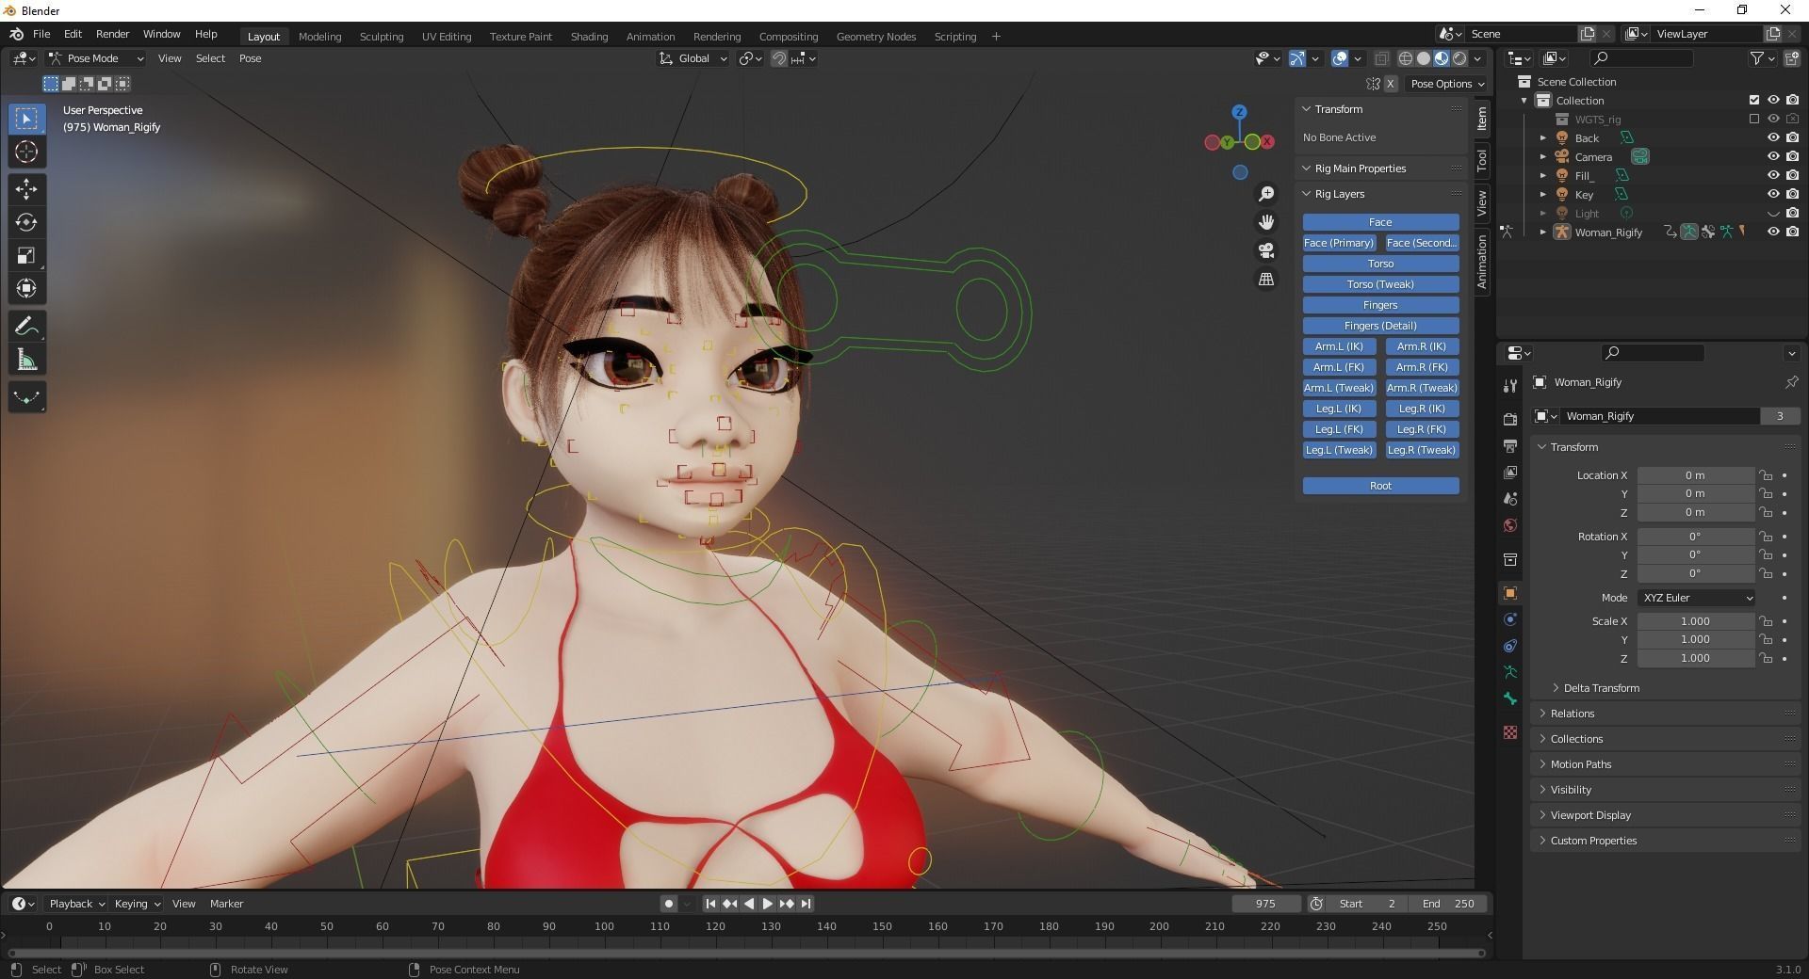Expand Woman_Rigify in the outliner
The image size is (1809, 979).
1543,233
